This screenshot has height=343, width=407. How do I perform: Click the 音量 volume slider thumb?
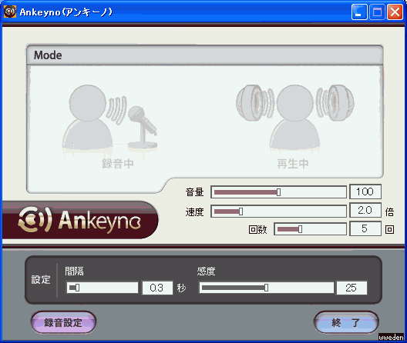pos(278,192)
